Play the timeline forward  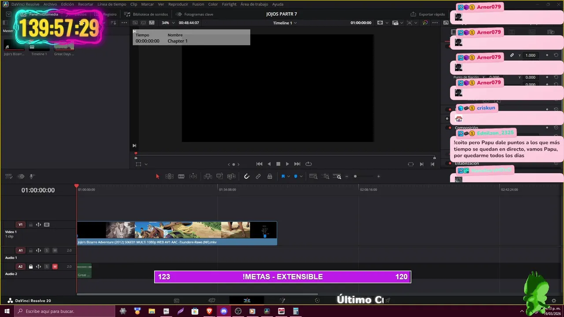click(287, 164)
